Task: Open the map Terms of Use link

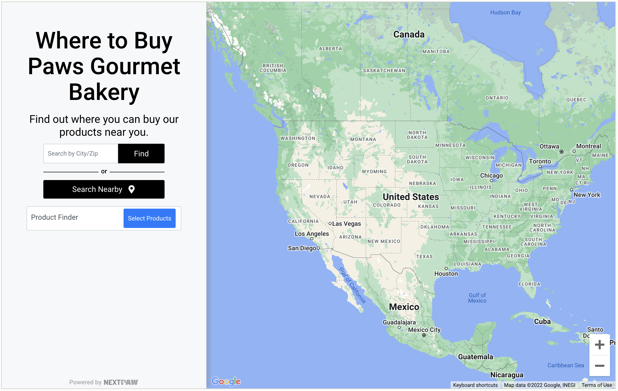Action: coord(597,385)
